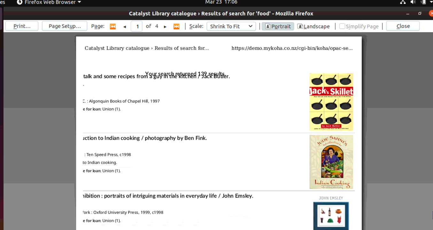The height and width of the screenshot is (230, 433).
Task: Switch to Landscape orientation
Action: tap(313, 26)
